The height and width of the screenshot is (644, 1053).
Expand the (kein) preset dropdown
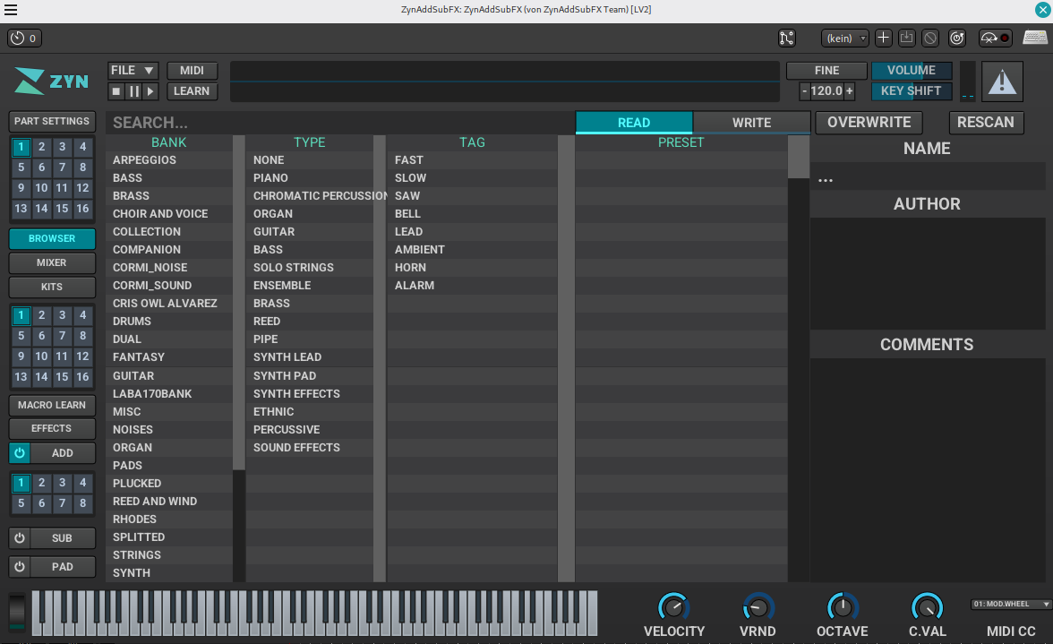[x=845, y=38]
